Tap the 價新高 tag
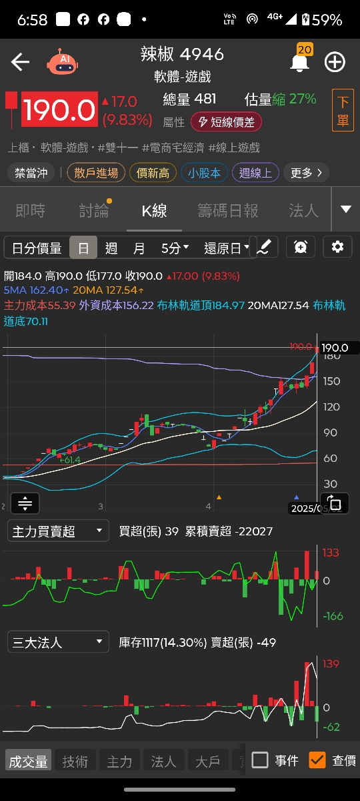 point(153,173)
